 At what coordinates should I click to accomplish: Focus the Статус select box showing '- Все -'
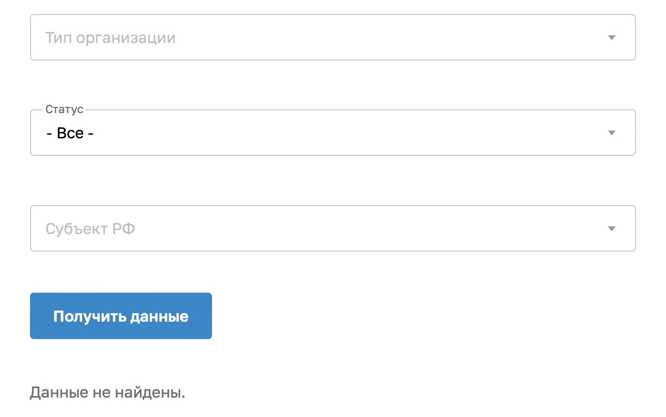(333, 133)
